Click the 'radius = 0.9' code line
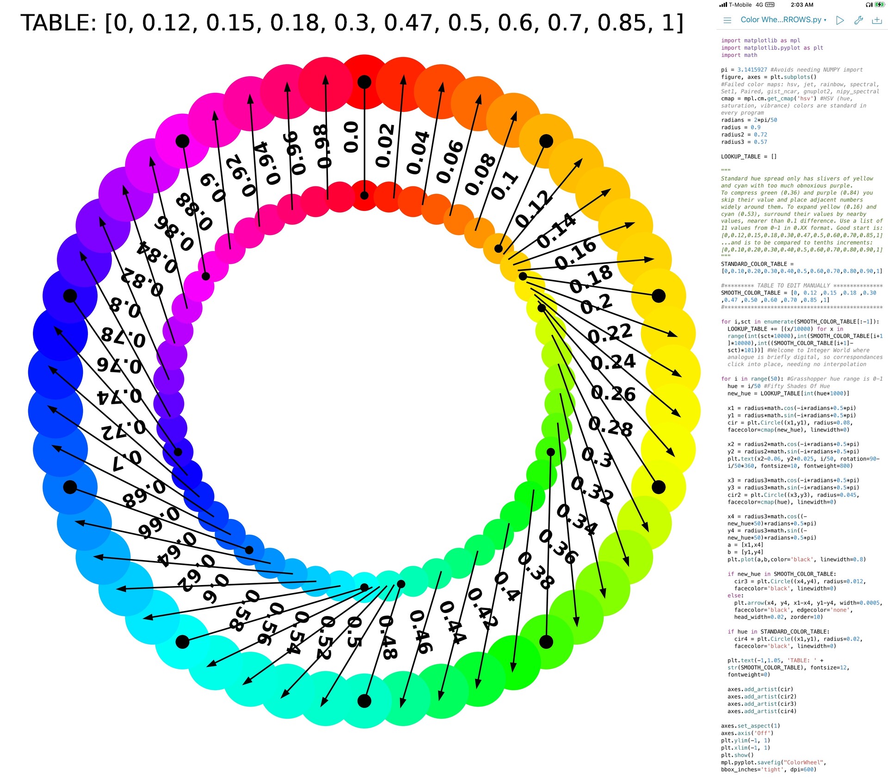The image size is (888, 778). (740, 127)
